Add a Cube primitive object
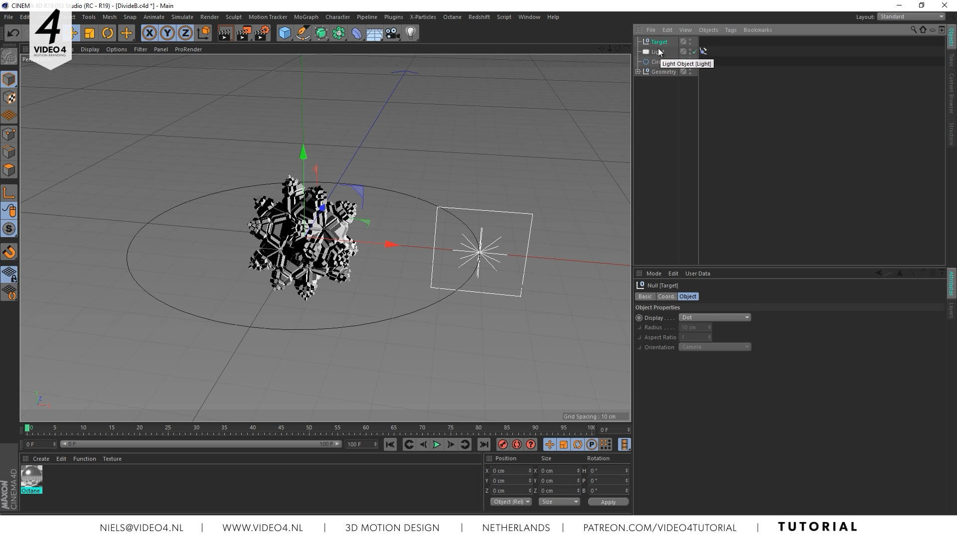The image size is (957, 538). (285, 33)
